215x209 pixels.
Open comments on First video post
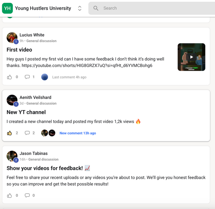27,77
